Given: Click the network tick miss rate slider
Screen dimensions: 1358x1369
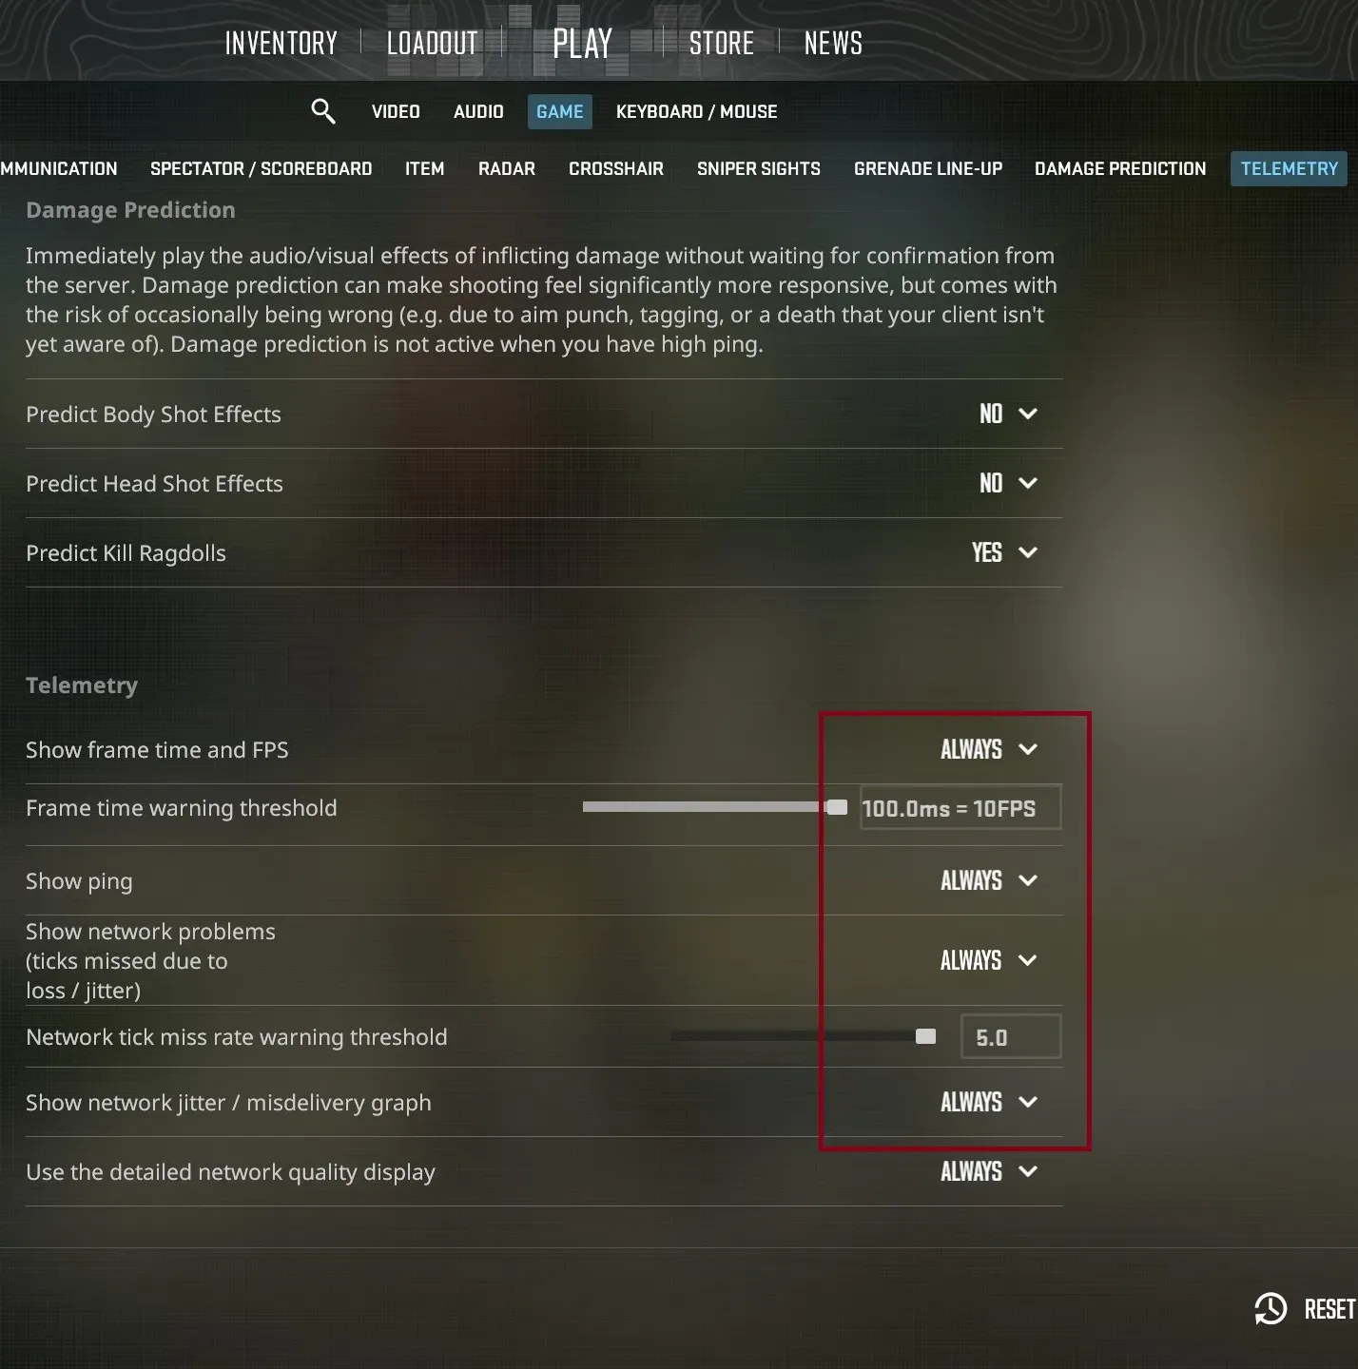Looking at the screenshot, I should click(804, 1036).
